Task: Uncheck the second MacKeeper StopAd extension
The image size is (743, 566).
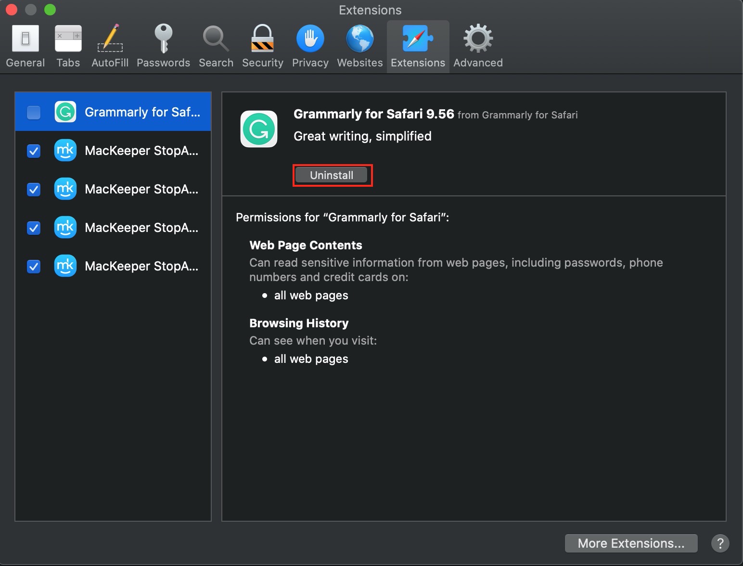Action: click(34, 189)
